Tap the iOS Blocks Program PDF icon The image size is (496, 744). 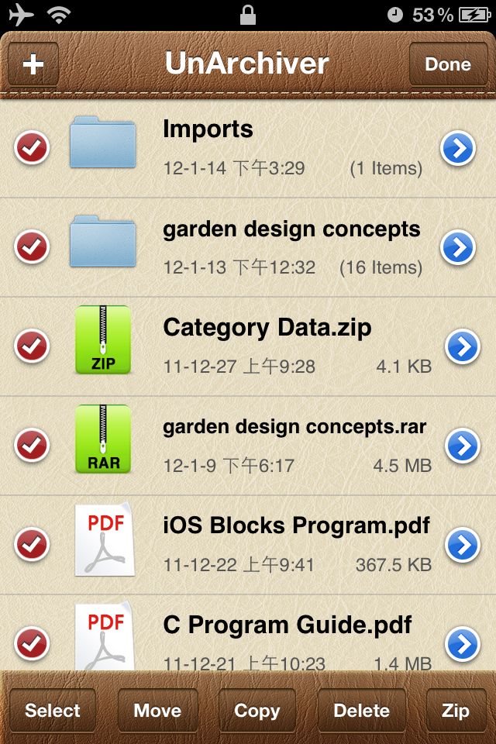(x=105, y=539)
